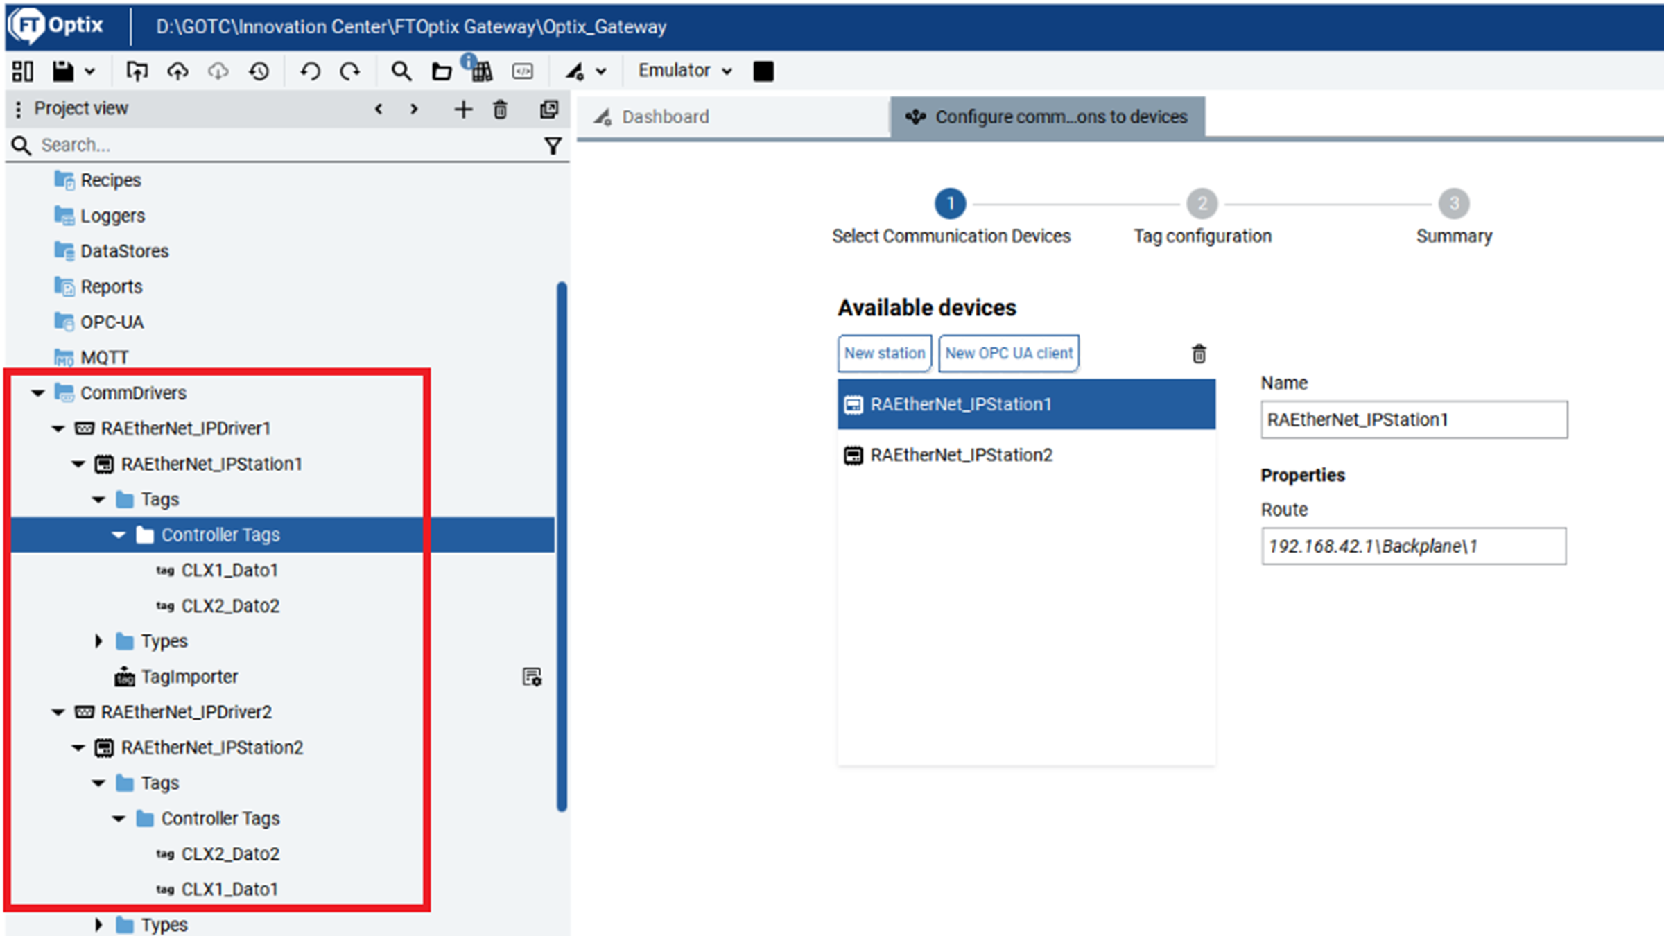Navigate back with the left chevron
1664x936 pixels.
379,109
